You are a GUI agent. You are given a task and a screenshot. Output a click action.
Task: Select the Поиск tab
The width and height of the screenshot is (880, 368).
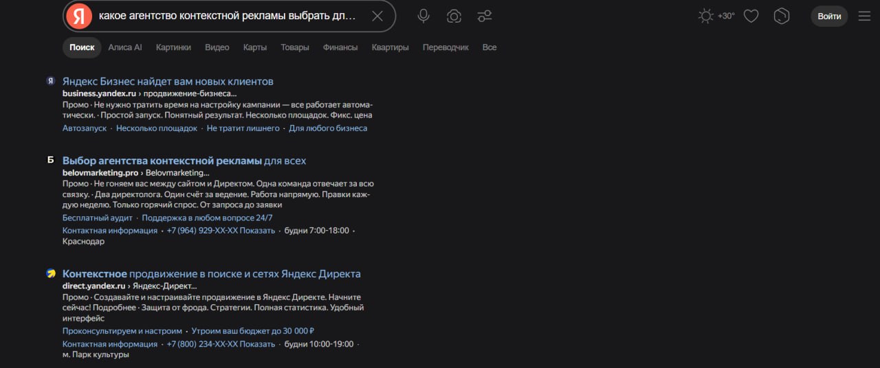click(82, 47)
